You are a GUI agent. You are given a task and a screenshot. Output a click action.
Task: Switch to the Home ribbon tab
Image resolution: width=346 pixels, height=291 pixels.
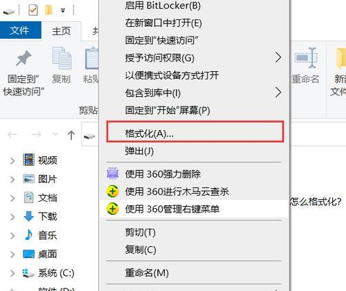tap(61, 31)
